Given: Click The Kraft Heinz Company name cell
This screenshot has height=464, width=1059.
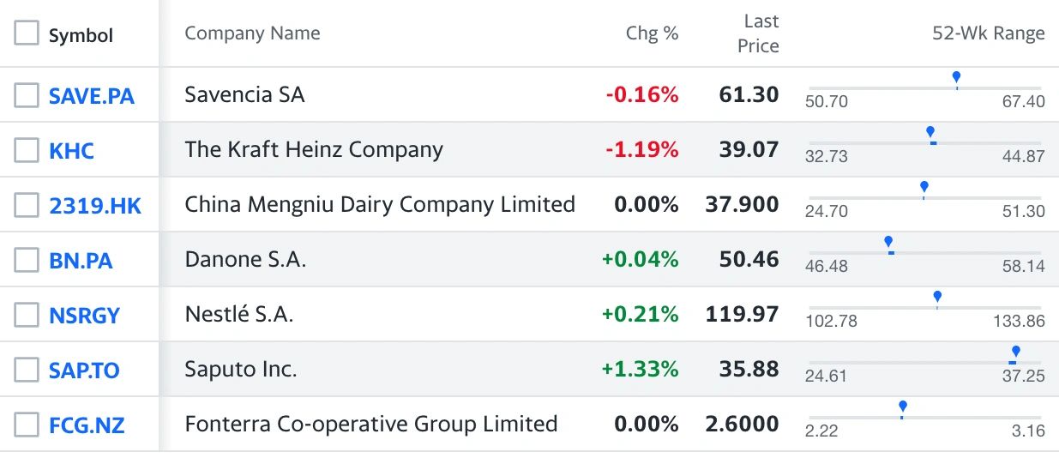Looking at the screenshot, I should (x=314, y=149).
